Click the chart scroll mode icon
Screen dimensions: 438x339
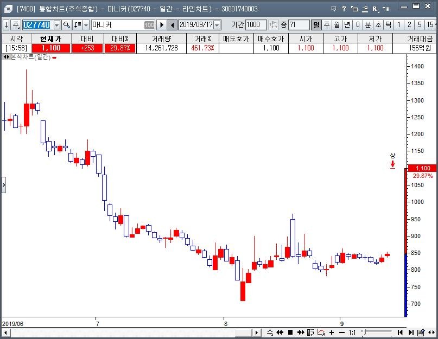310,332
